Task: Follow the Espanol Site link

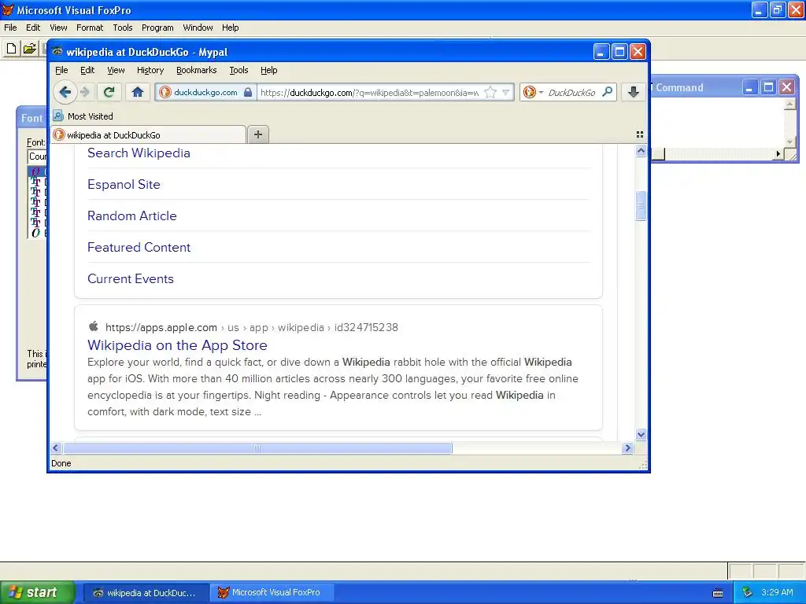Action: point(124,184)
